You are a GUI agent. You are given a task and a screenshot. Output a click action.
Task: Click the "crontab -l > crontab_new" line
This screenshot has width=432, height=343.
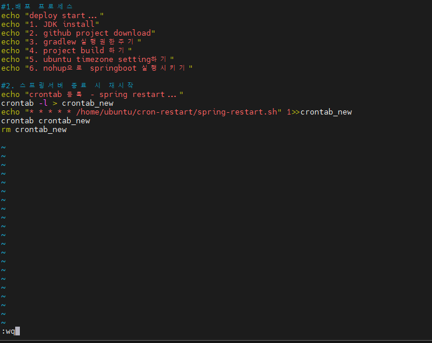pos(57,103)
